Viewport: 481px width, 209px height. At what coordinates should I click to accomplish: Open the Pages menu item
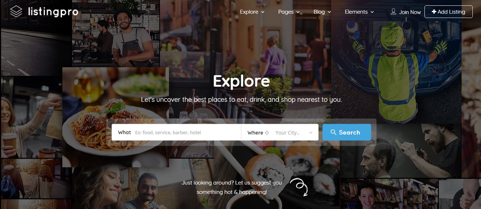(286, 12)
